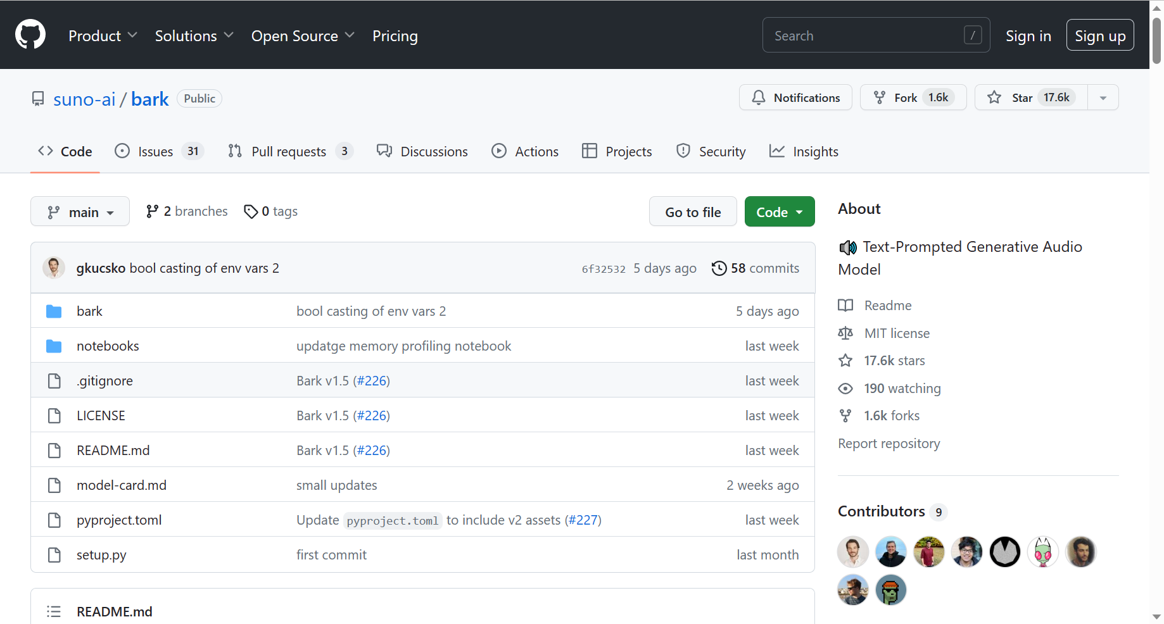1164x624 pixels.
Task: Click the scrollbar down arrow
Action: (1156, 616)
